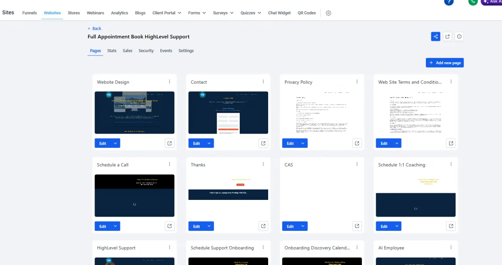This screenshot has height=265, width=502.
Task: Click the info circle icon near the title
Action: tap(459, 37)
